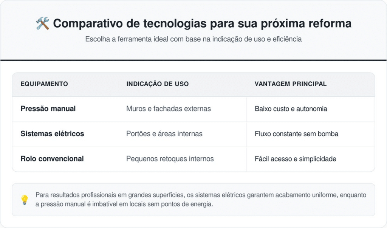Click the Baixo custo e autonomia cell
Image resolution: width=387 pixels, height=228 pixels.
[x=291, y=109]
